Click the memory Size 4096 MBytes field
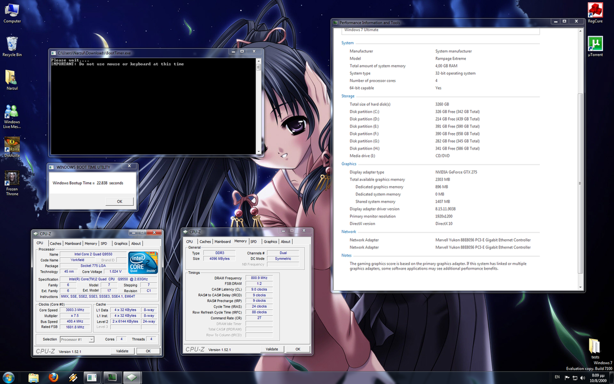The image size is (614, 384). point(220,259)
